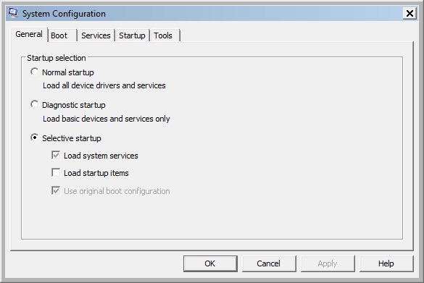
Task: Click the Apply button
Action: pyautogui.click(x=328, y=263)
